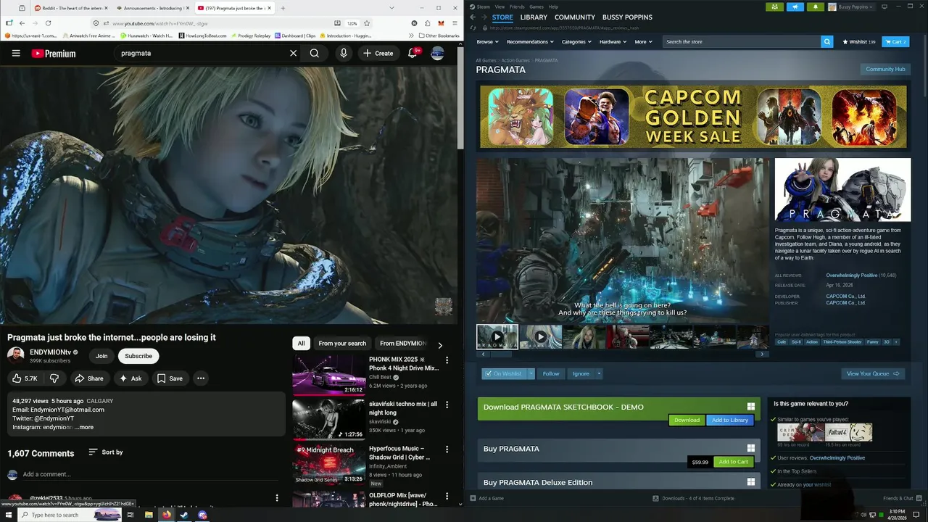Image resolution: width=928 pixels, height=522 pixels.
Task: Open Steam announcements megaphone button
Action: click(x=795, y=7)
